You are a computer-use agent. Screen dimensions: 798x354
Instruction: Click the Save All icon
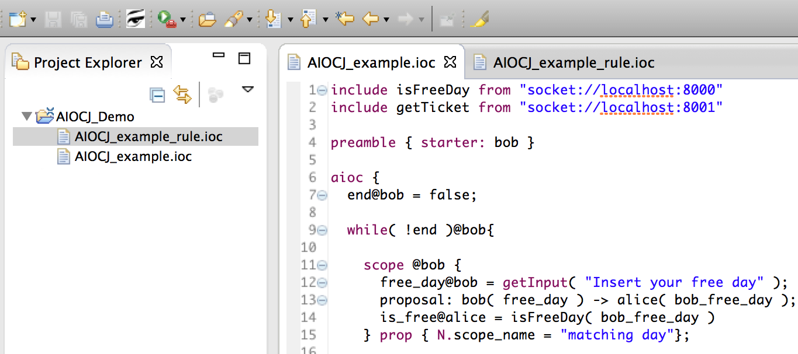[x=80, y=20]
